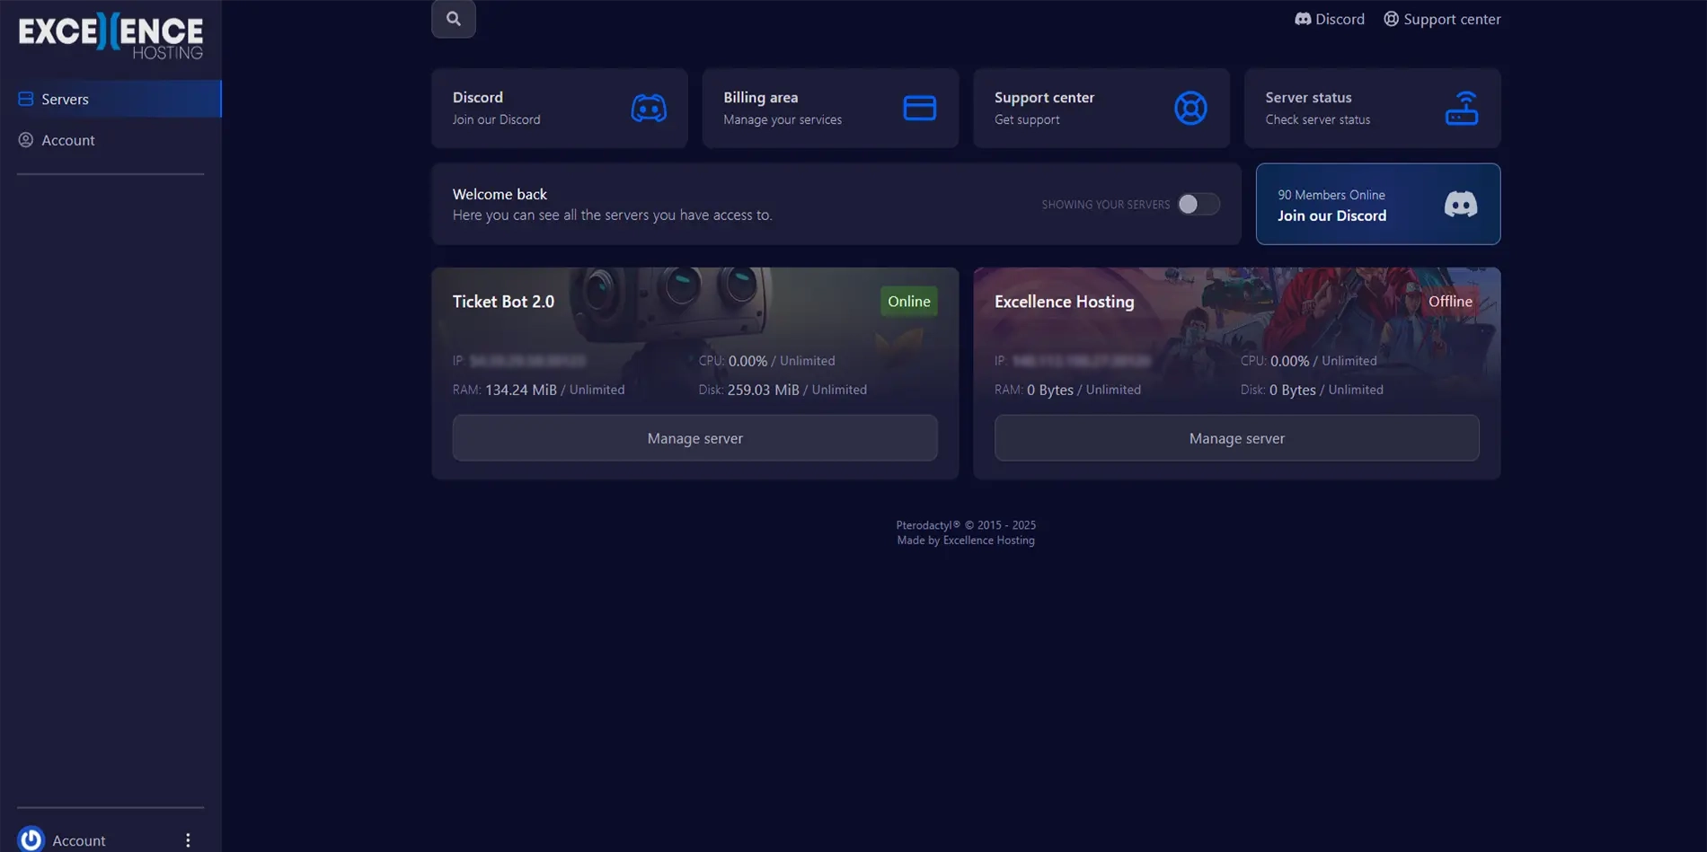Toggle the Showing Your Servers switch
The height and width of the screenshot is (852, 1707).
(1198, 204)
